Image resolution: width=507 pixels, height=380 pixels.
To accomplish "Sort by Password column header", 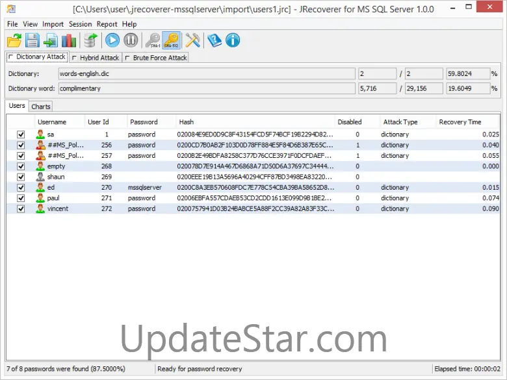I will pyautogui.click(x=151, y=122).
